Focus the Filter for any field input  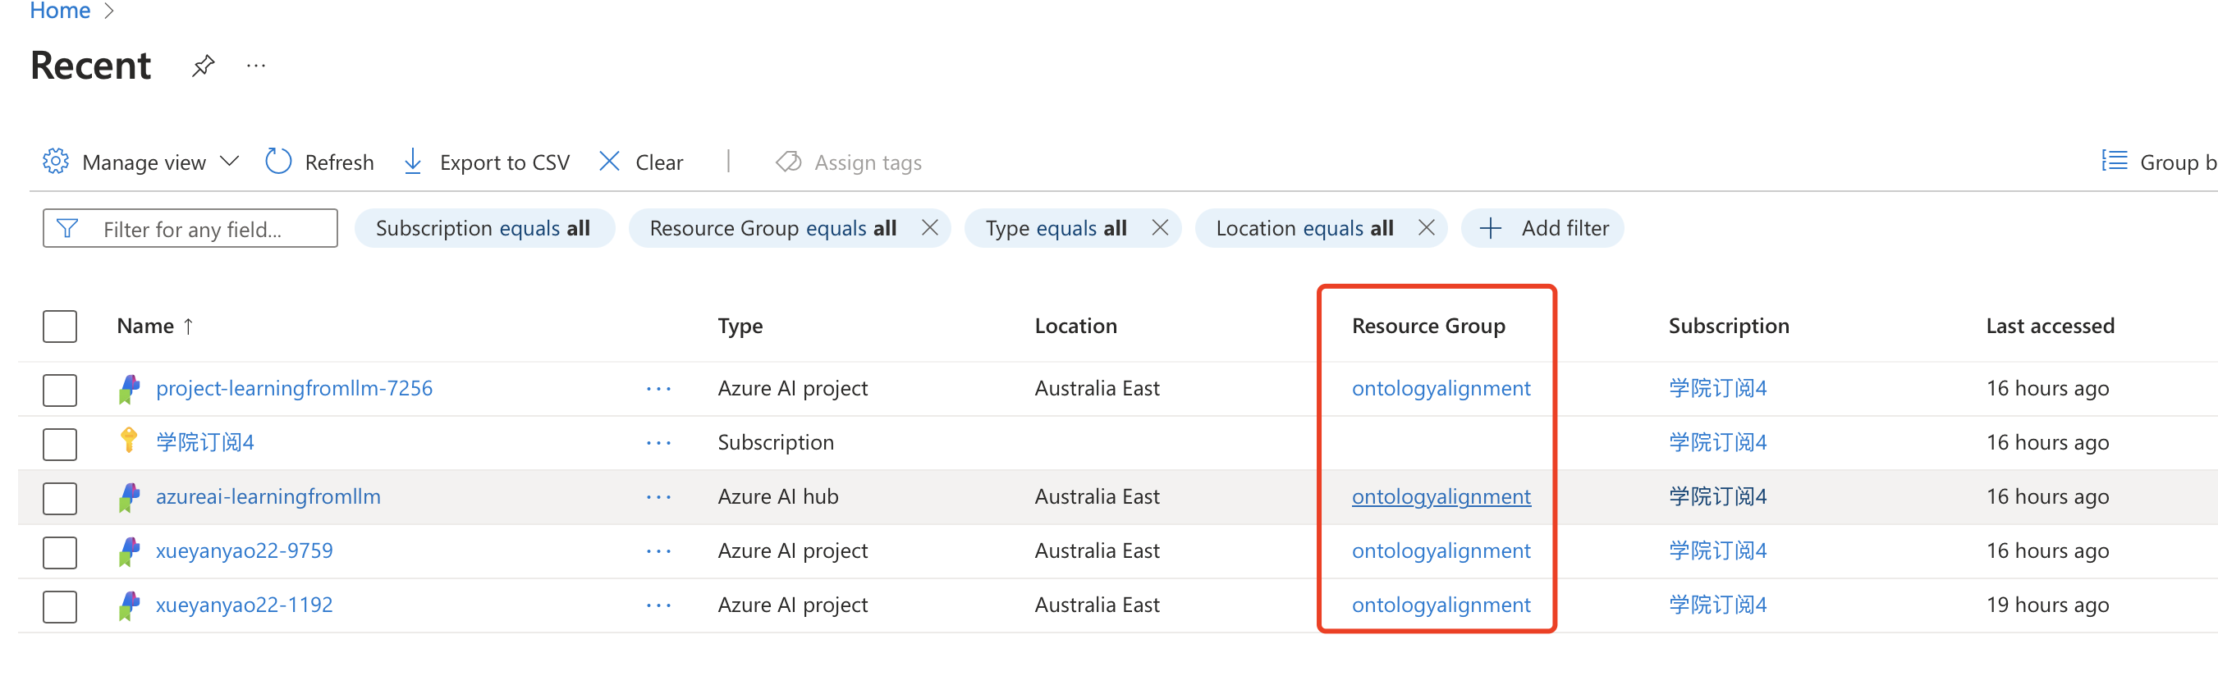pyautogui.click(x=190, y=228)
